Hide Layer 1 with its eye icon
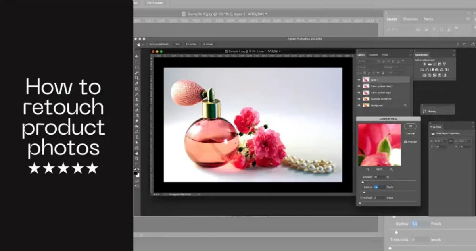 [x=359, y=80]
